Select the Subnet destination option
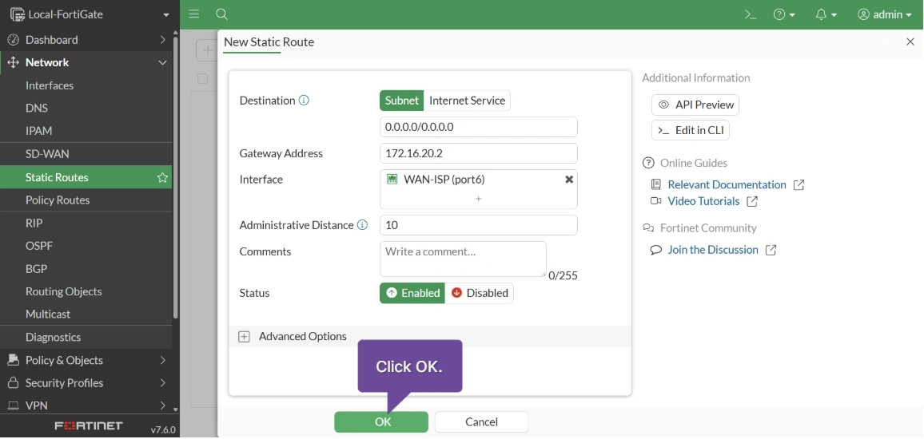 tap(402, 101)
